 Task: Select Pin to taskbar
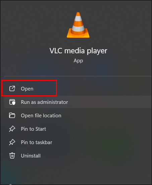click(37, 142)
